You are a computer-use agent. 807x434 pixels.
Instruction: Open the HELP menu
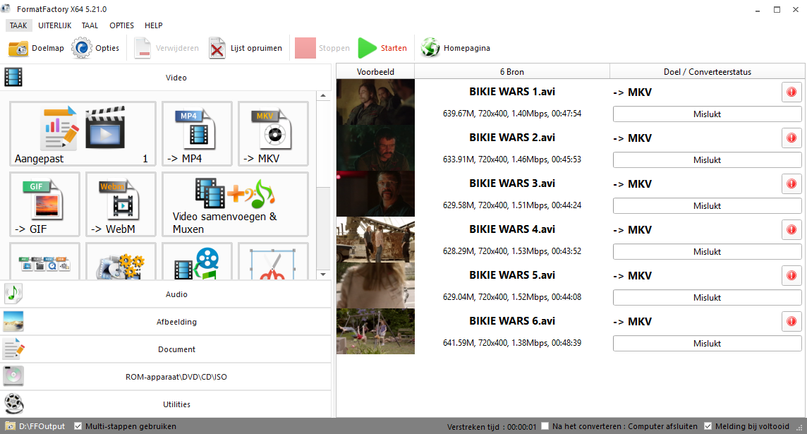pos(153,25)
